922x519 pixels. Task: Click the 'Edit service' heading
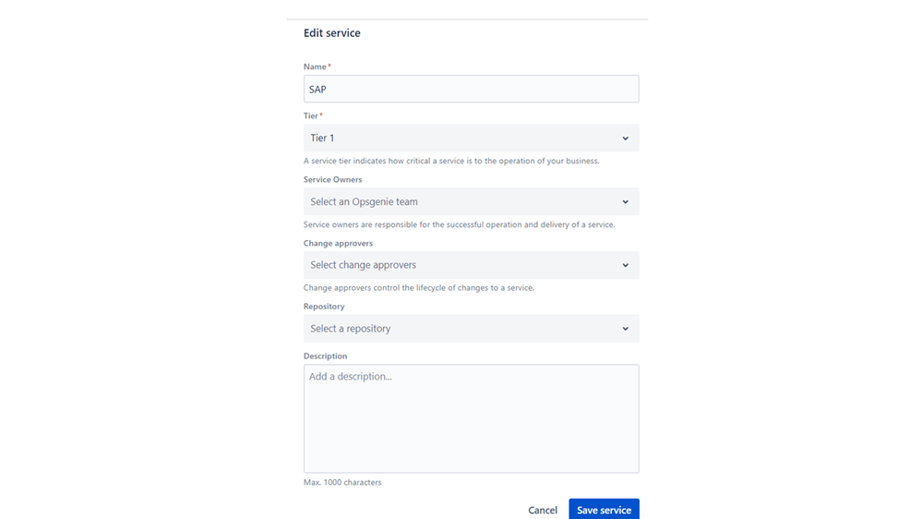(x=331, y=33)
